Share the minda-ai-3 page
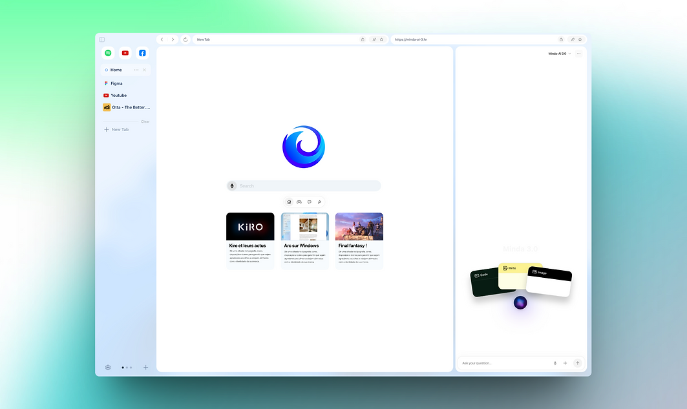Screen dimensions: 687x409 (561, 39)
